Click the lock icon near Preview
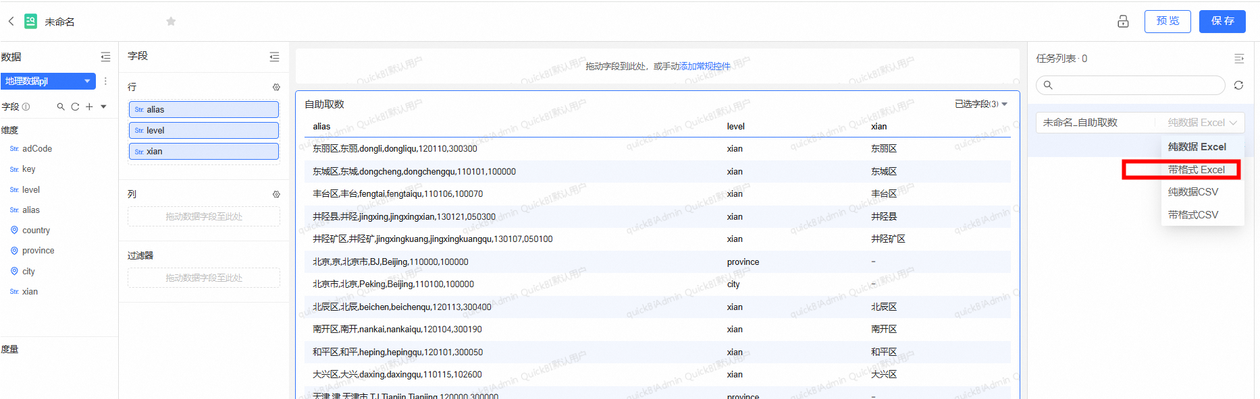This screenshot has width=1260, height=399. (1123, 22)
